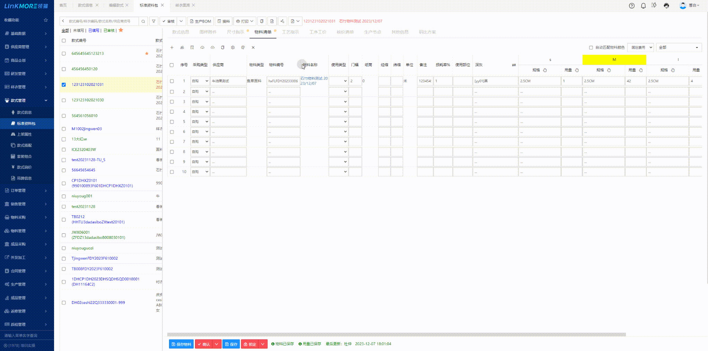The height and width of the screenshot is (351, 708).
Task: Enable 自动匹配物料颜色 checkbox
Action: coord(591,47)
